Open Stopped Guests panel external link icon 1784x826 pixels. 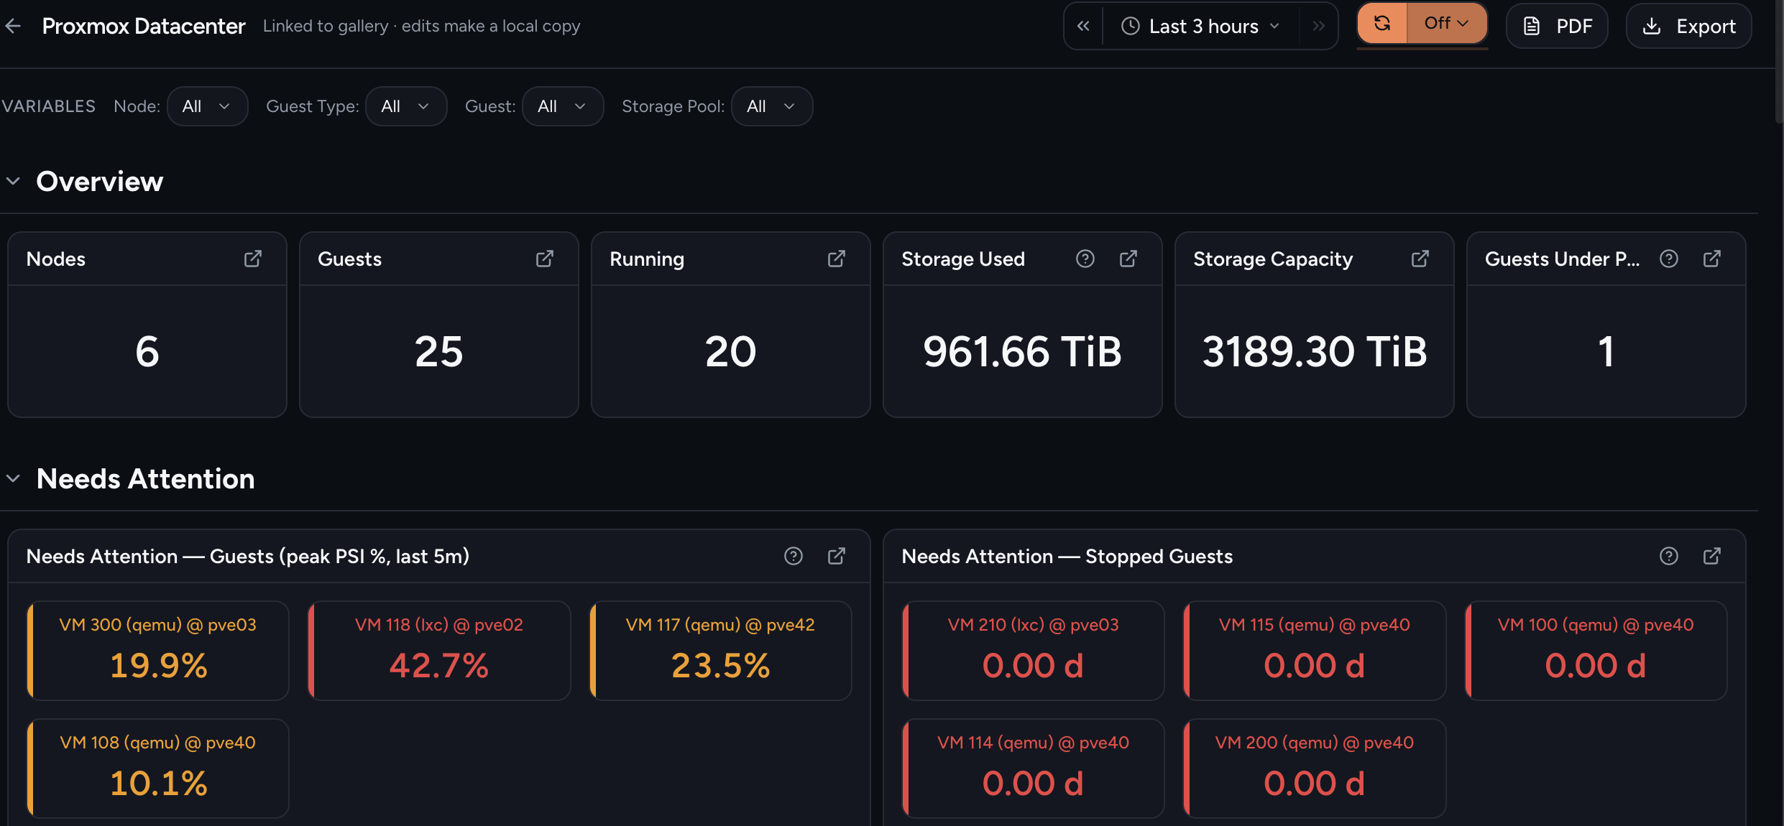1712,556
